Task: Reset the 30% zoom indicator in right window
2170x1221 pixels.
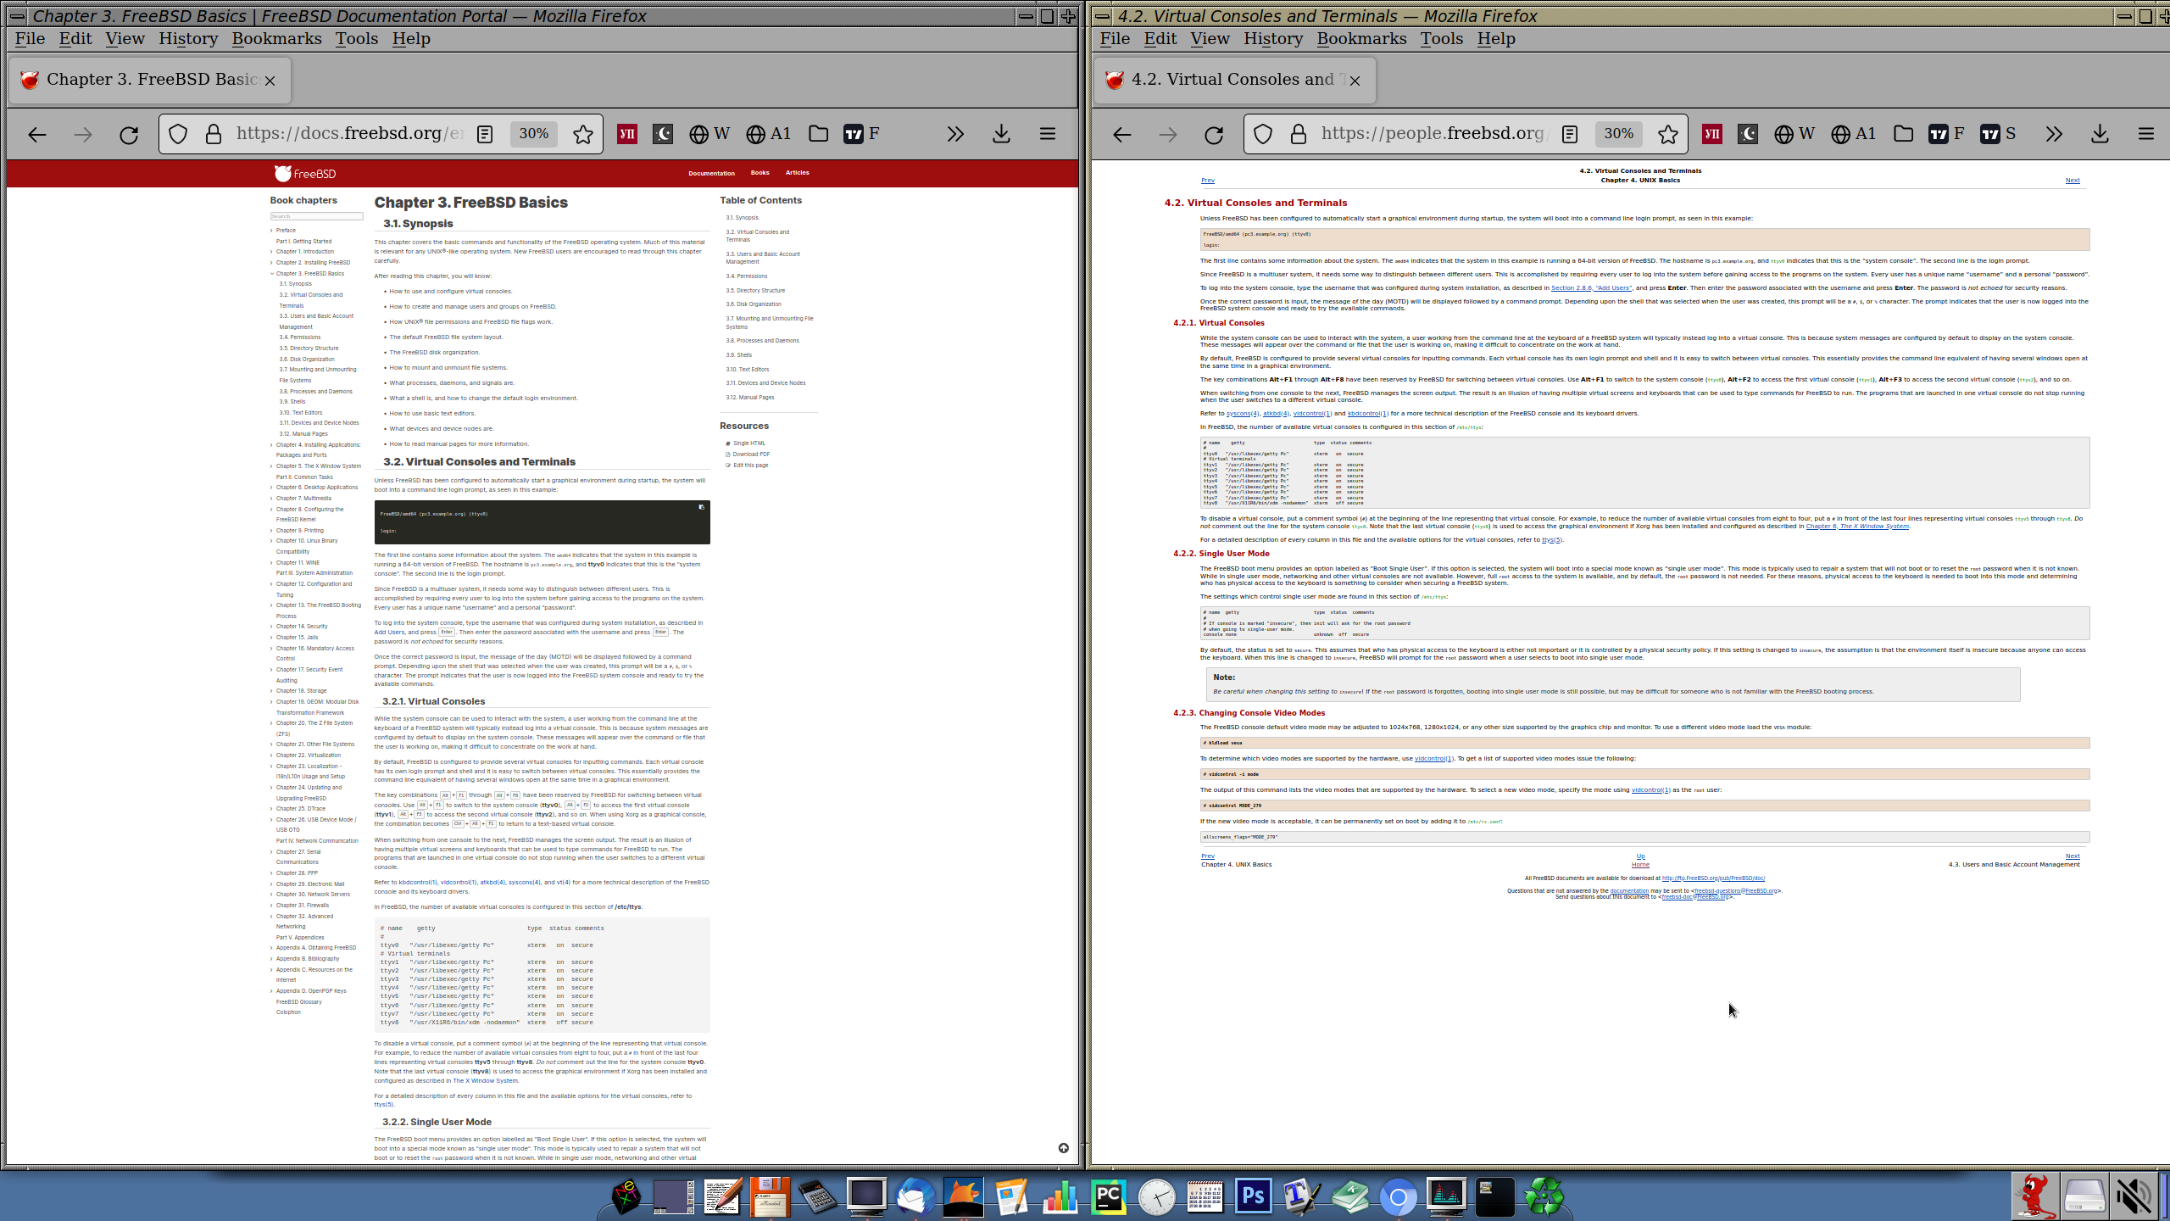Action: coord(1618,134)
